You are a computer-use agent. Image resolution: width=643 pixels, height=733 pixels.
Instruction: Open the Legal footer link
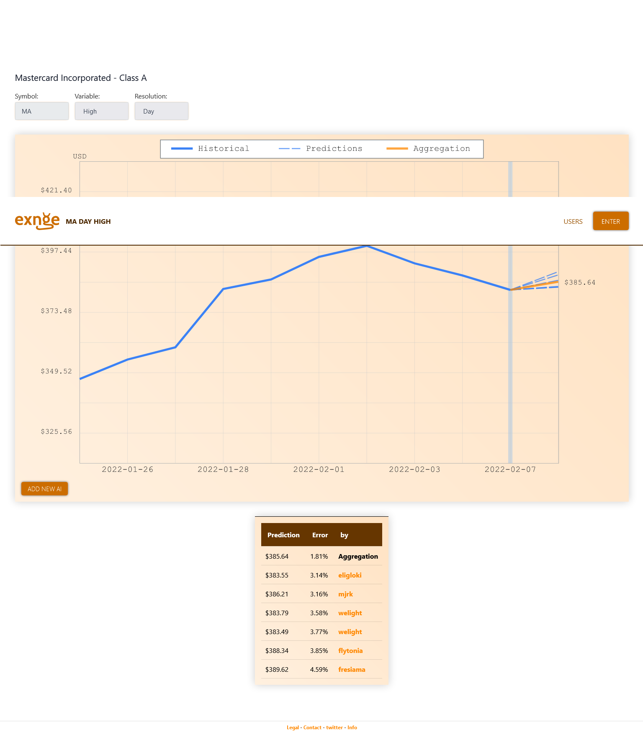pos(293,728)
